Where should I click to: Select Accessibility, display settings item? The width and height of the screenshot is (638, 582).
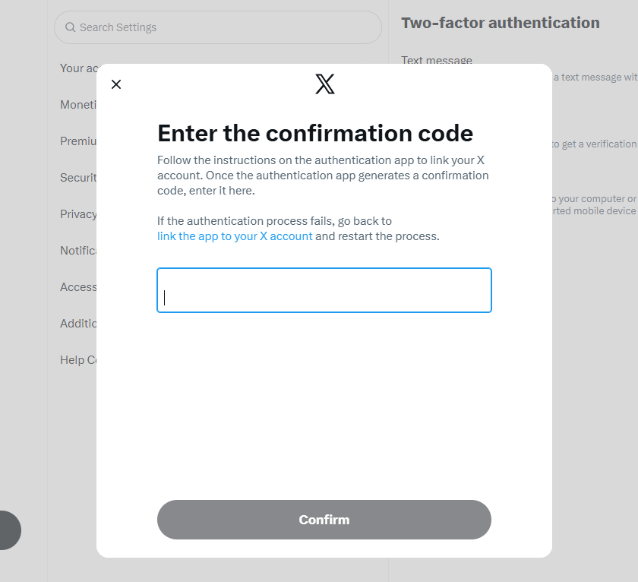click(x=78, y=287)
